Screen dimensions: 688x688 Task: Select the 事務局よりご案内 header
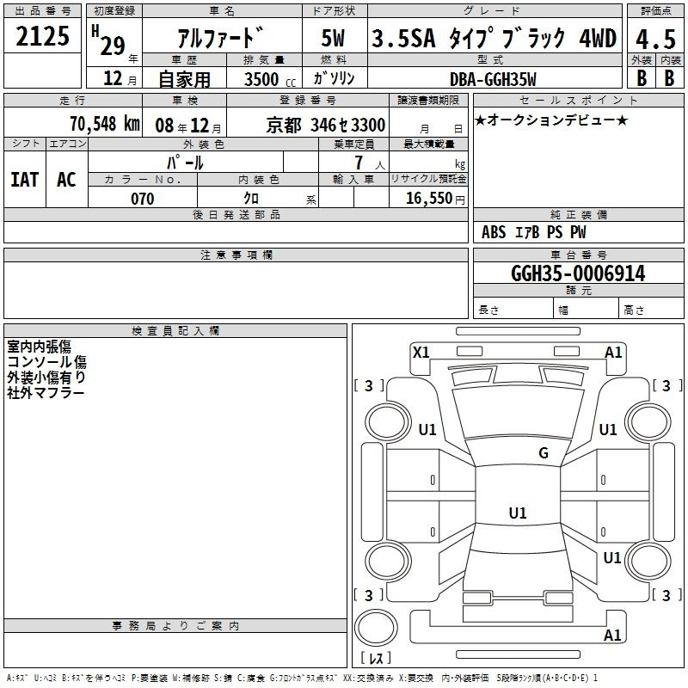(x=175, y=626)
